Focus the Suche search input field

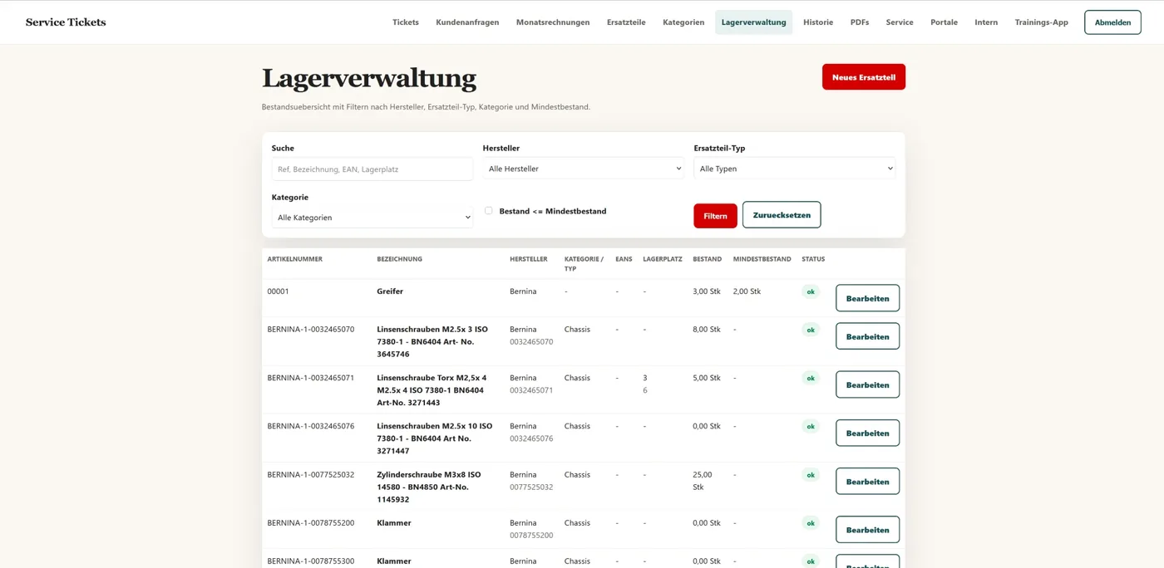click(x=372, y=169)
